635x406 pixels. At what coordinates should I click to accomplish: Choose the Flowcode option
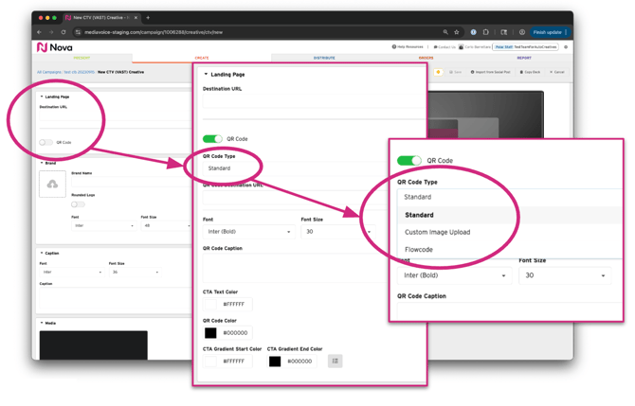point(419,250)
